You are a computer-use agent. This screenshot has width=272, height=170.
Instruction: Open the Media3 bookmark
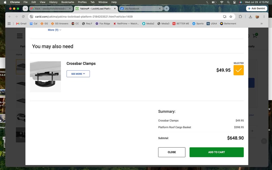[x=163, y=24]
